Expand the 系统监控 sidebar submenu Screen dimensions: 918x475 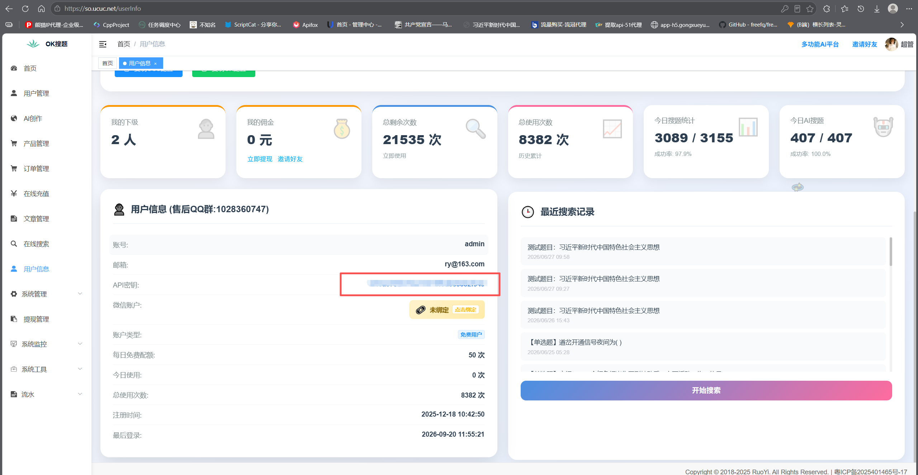click(x=47, y=344)
